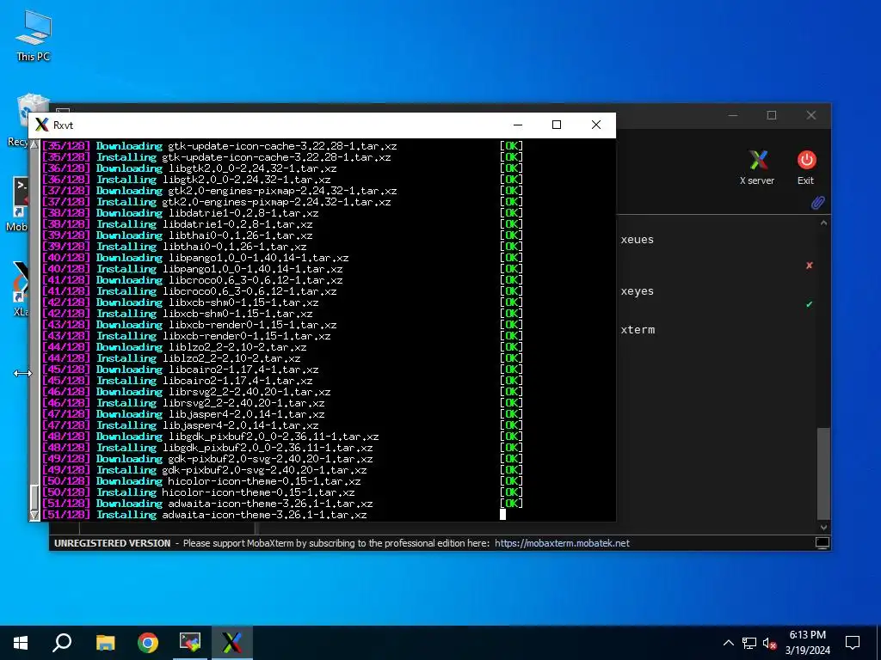Screen dimensions: 881x660
Task: Click the Rxvt scrollbar thumb
Action: click(34, 497)
